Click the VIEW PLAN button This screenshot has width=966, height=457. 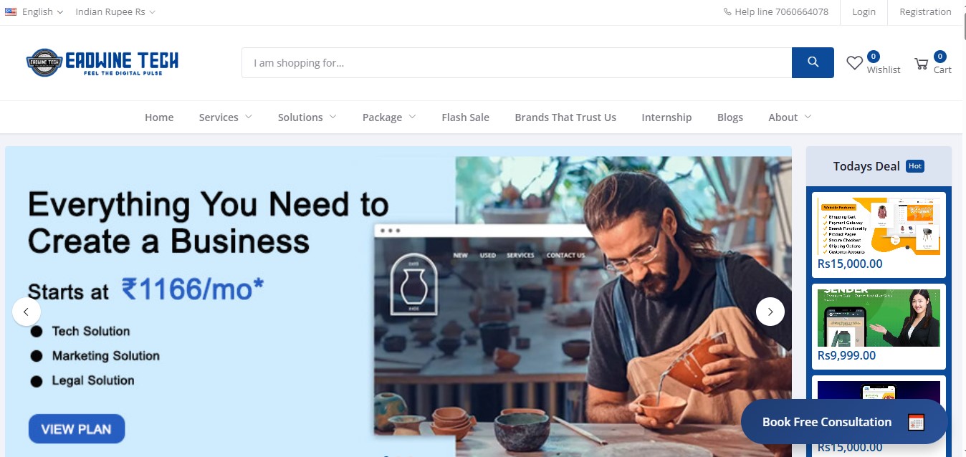pyautogui.click(x=77, y=429)
